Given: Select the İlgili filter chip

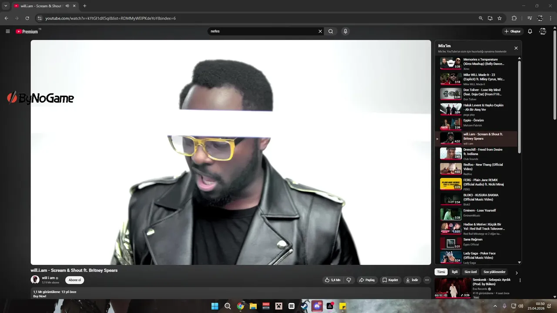Looking at the screenshot, I should pyautogui.click(x=455, y=272).
